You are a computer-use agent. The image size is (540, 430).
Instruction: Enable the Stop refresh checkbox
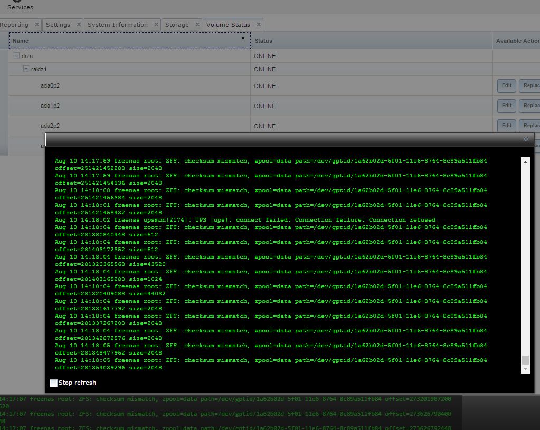pos(53,383)
